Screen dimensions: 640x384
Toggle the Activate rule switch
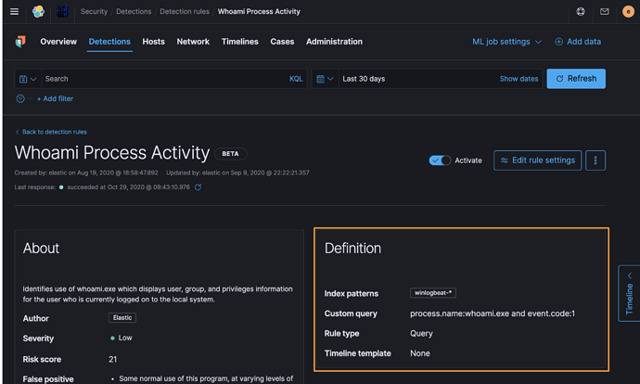[440, 160]
